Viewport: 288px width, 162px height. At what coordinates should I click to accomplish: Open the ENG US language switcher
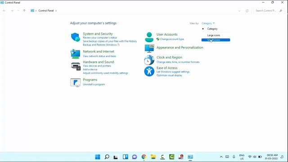coord(242,157)
